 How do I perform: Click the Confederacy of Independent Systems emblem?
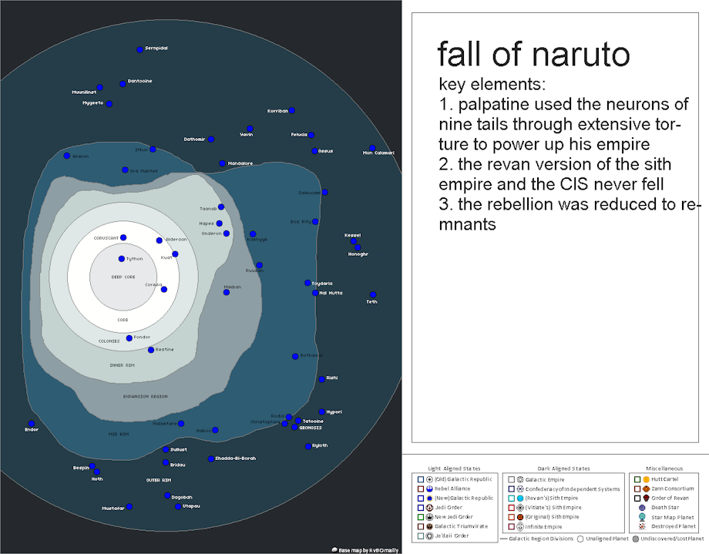click(520, 489)
